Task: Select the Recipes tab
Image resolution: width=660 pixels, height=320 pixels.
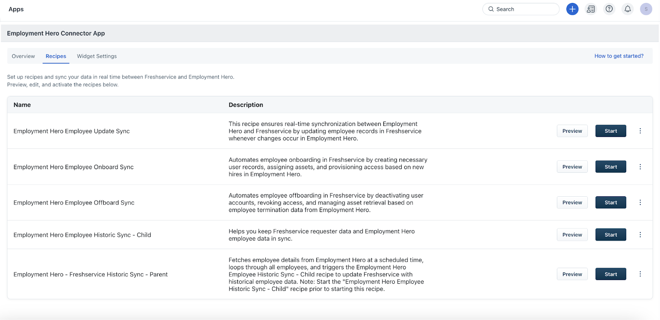Action: [56, 56]
